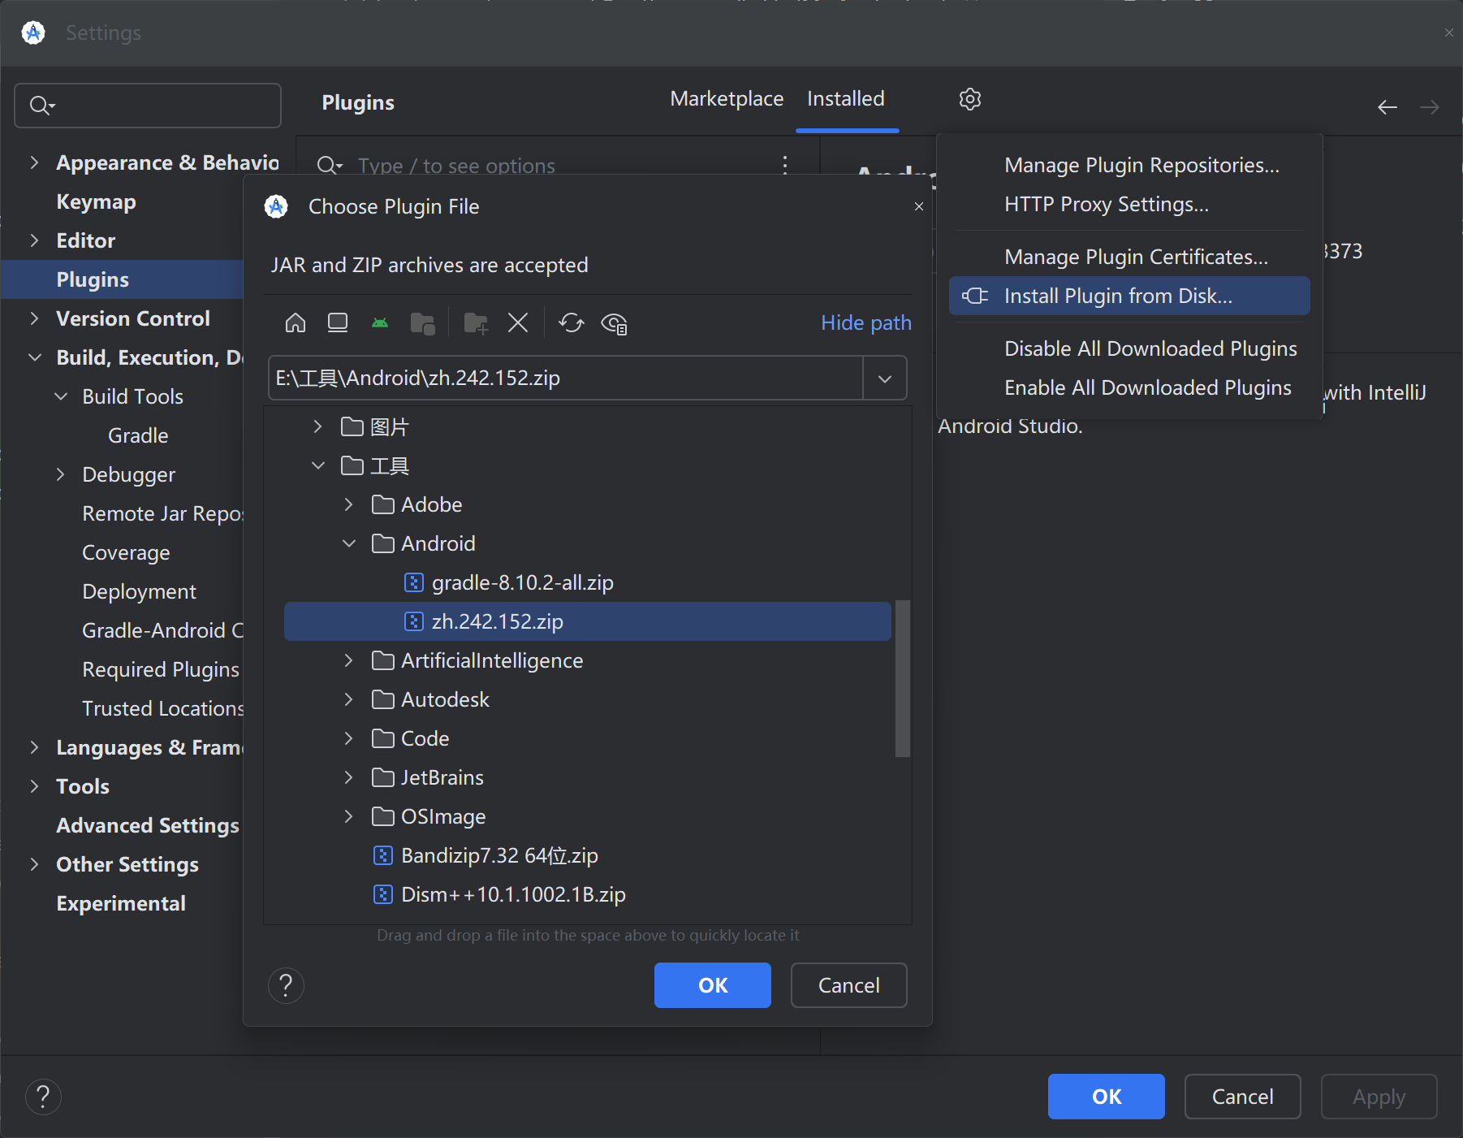Click the settings search field
This screenshot has height=1138, width=1463.
(148, 106)
